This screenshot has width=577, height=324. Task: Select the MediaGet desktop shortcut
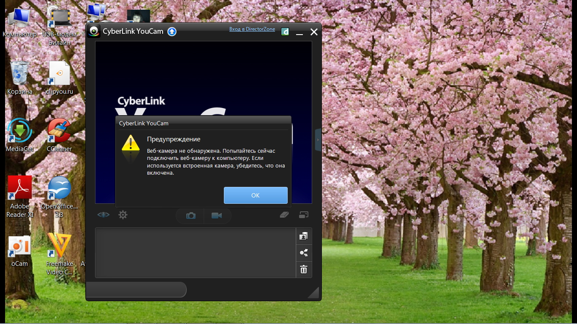click(20, 135)
